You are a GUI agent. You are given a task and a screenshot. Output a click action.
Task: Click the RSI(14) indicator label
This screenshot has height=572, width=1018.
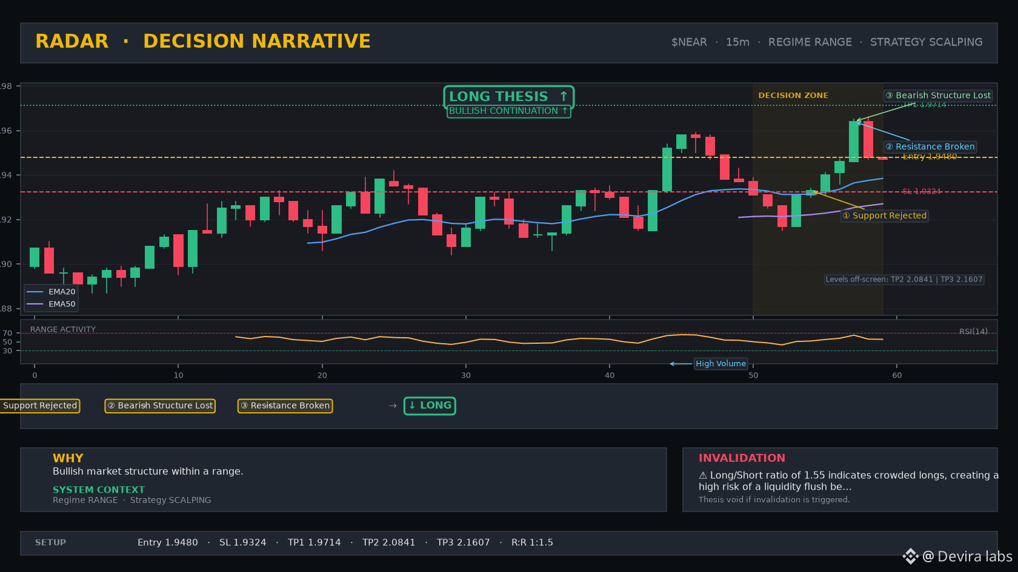click(973, 332)
